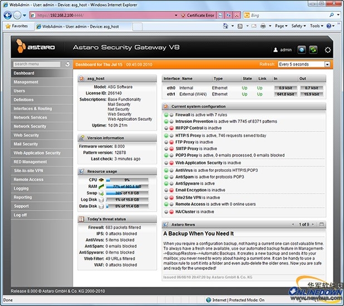Click the browser Back button
Screen dimensions: 344x306
coord(8,16)
